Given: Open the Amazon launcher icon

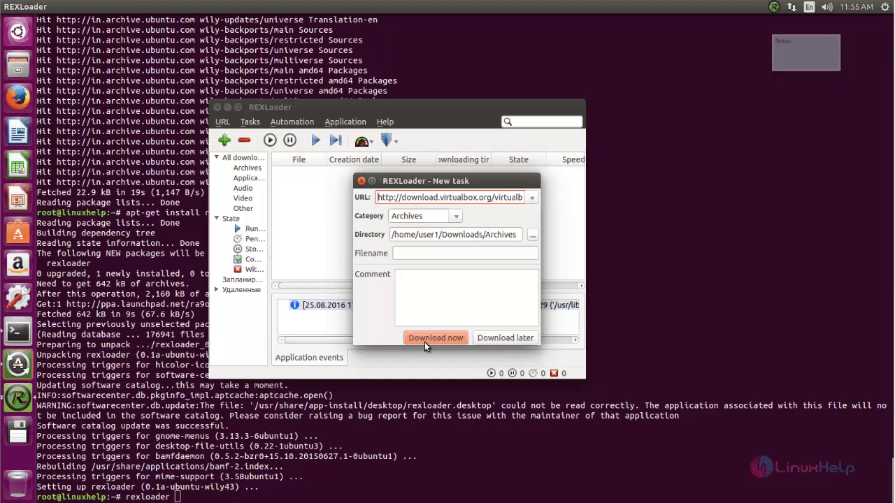Looking at the screenshot, I should tap(17, 265).
